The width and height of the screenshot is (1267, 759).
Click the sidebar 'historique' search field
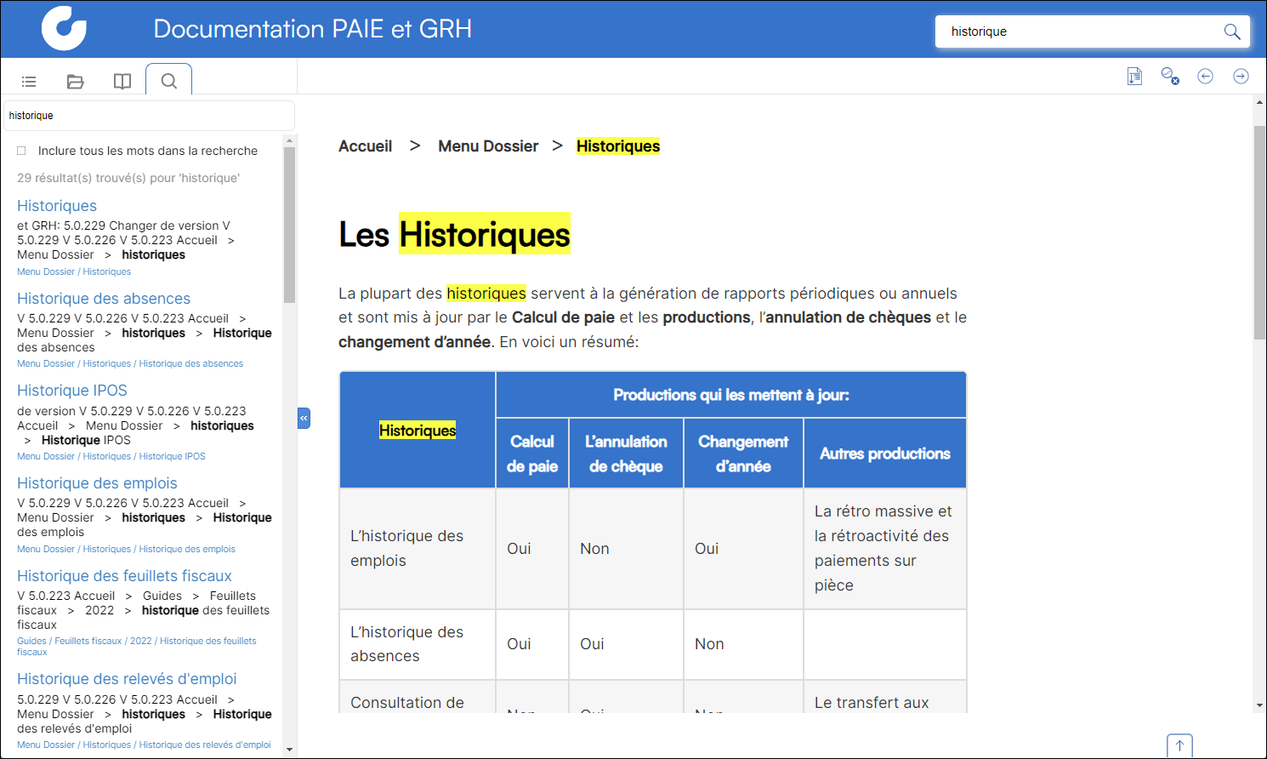(x=149, y=116)
